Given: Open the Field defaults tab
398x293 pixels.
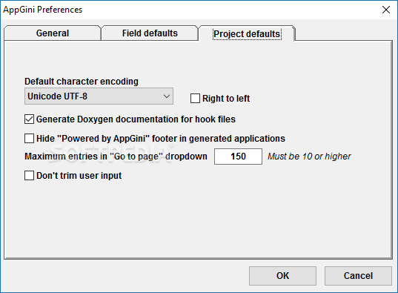Looking at the screenshot, I should pyautogui.click(x=150, y=33).
